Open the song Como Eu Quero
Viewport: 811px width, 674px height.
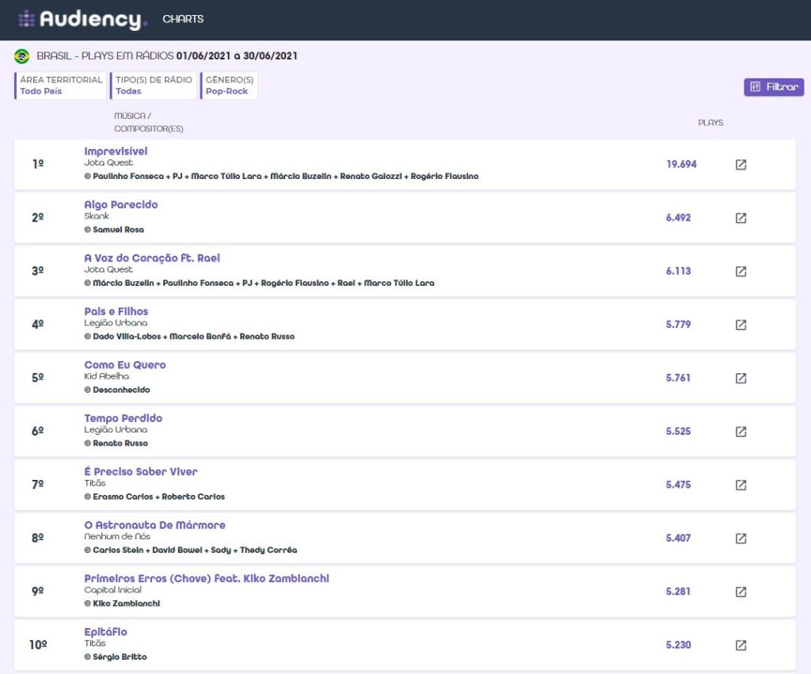coord(125,364)
